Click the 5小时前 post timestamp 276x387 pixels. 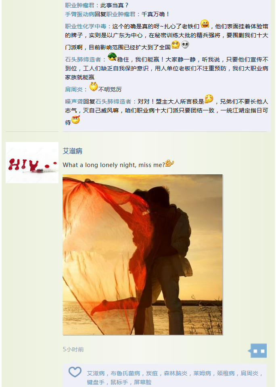(73, 349)
